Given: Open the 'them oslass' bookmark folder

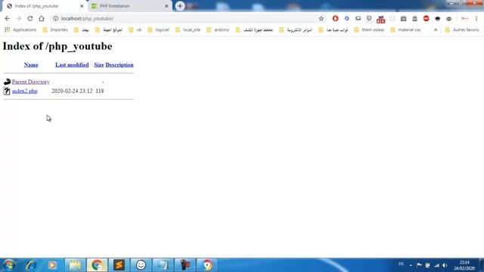Looking at the screenshot, I should [x=369, y=29].
